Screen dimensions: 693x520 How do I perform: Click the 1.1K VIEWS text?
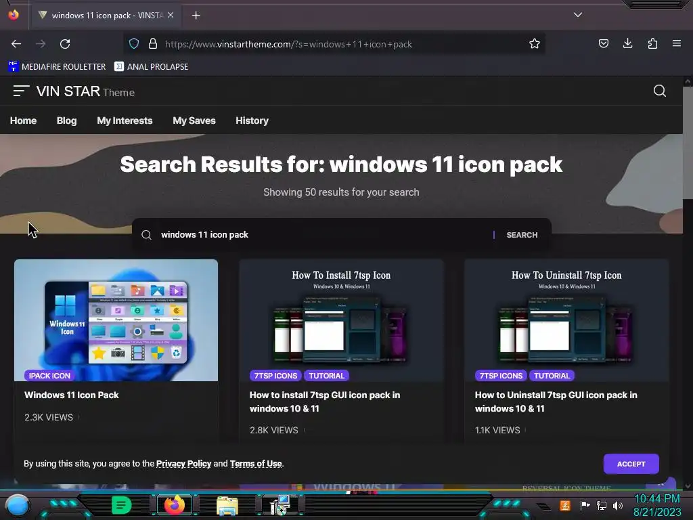point(497,430)
